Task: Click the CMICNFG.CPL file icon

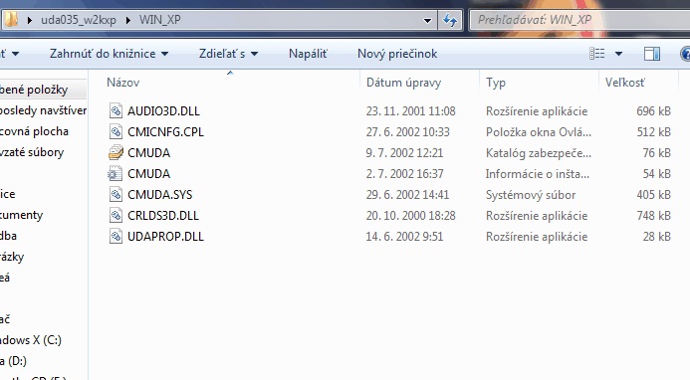Action: 115,131
